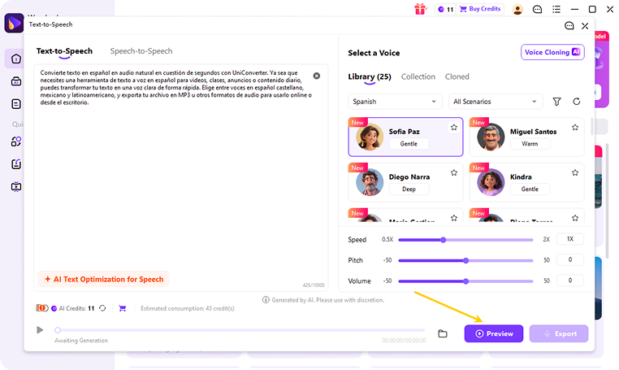Open the All Scenarios dropdown
619x370 pixels.
(495, 102)
